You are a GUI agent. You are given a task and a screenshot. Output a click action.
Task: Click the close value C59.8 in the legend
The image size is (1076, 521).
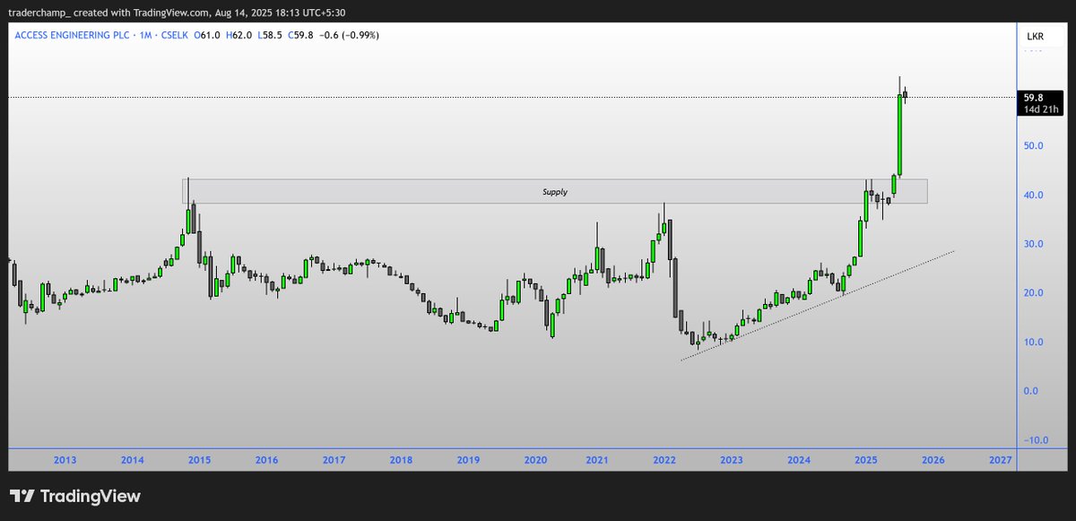click(299, 35)
